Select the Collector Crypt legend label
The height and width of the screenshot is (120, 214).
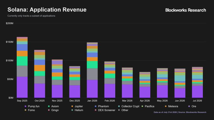130,107
